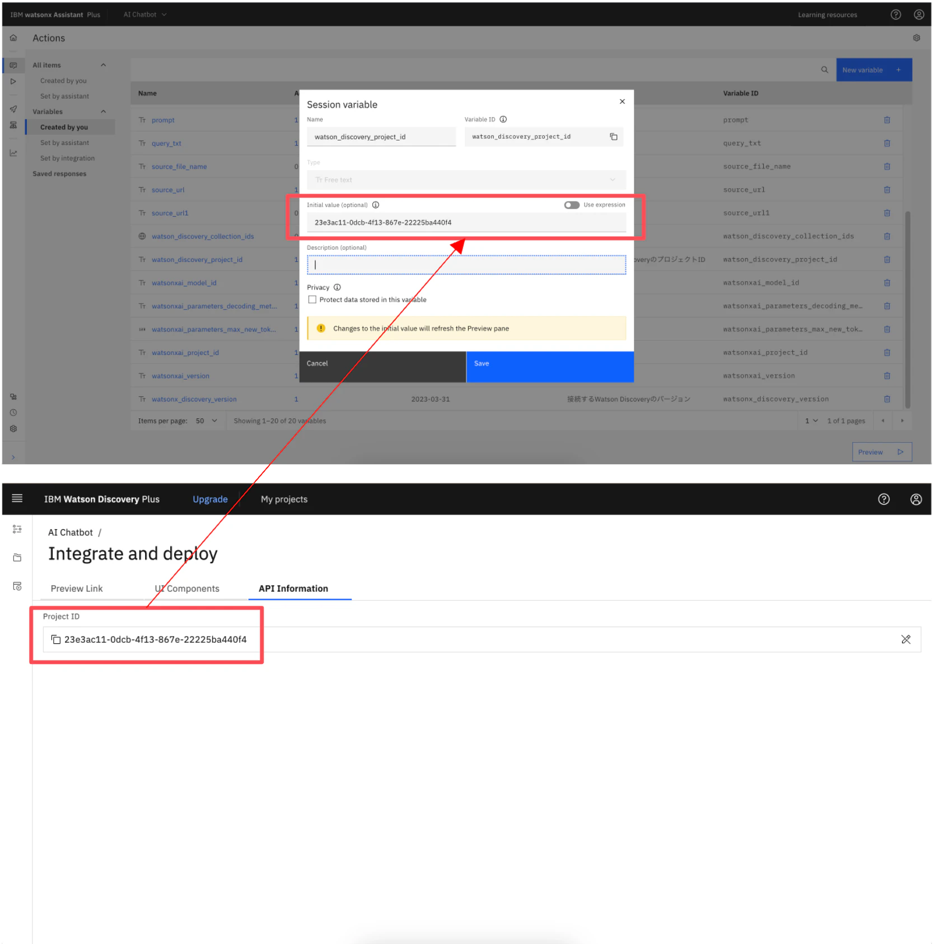Image resolution: width=934 pixels, height=944 pixels.
Task: Open the Watson Discovery user profile icon
Action: point(916,499)
